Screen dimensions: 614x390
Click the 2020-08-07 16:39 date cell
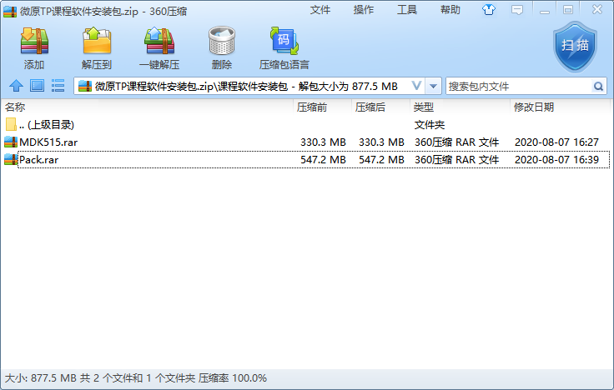pyautogui.click(x=556, y=160)
